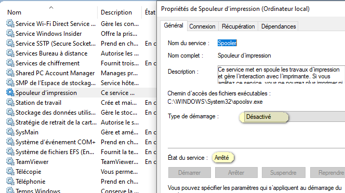Image resolution: width=345 pixels, height=193 pixels.
Task: Switch to the Général tab
Action: coord(174,25)
